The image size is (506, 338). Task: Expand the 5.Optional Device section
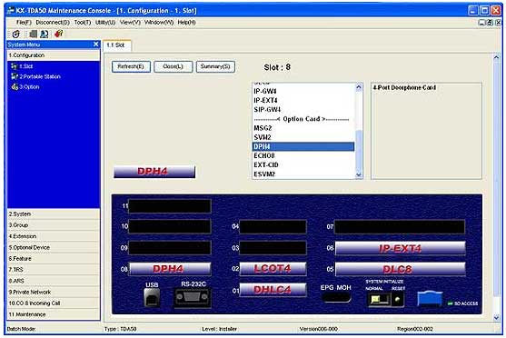[54, 248]
